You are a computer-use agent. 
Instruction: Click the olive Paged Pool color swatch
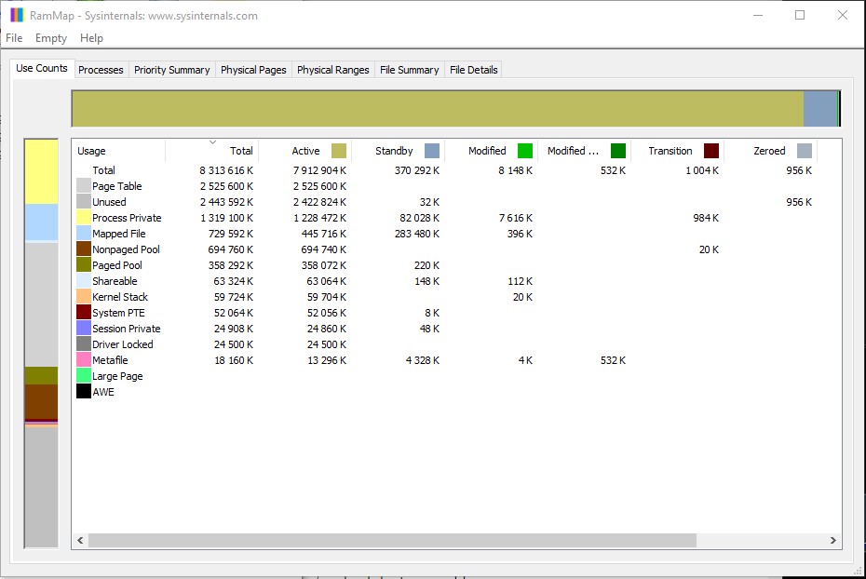tap(84, 265)
